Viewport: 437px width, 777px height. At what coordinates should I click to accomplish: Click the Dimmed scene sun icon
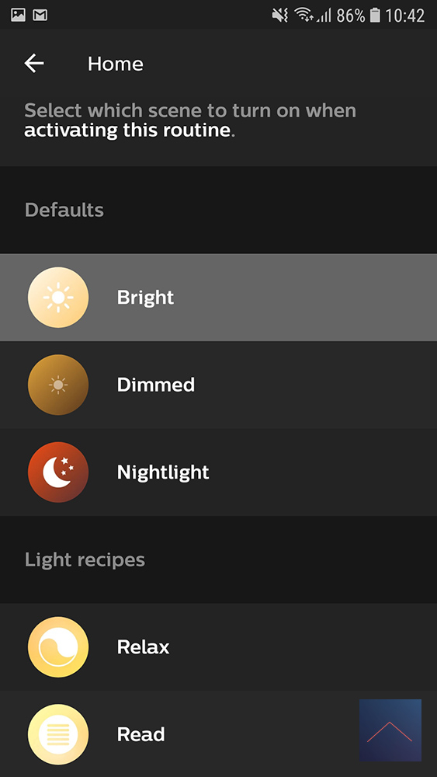click(58, 385)
